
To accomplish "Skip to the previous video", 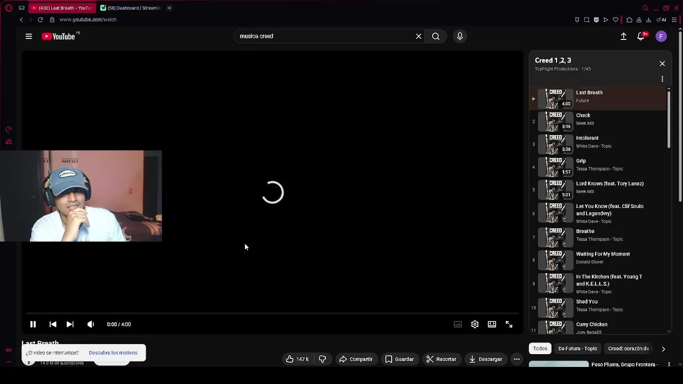I will [x=53, y=324].
